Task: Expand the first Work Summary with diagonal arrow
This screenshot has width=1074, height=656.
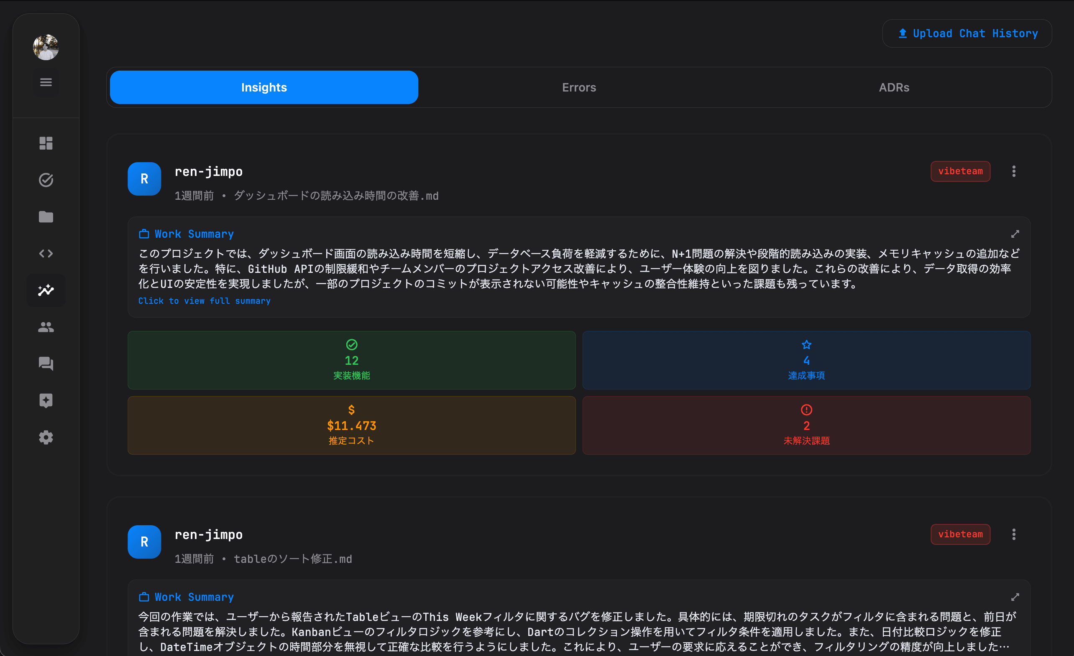Action: coord(1015,234)
